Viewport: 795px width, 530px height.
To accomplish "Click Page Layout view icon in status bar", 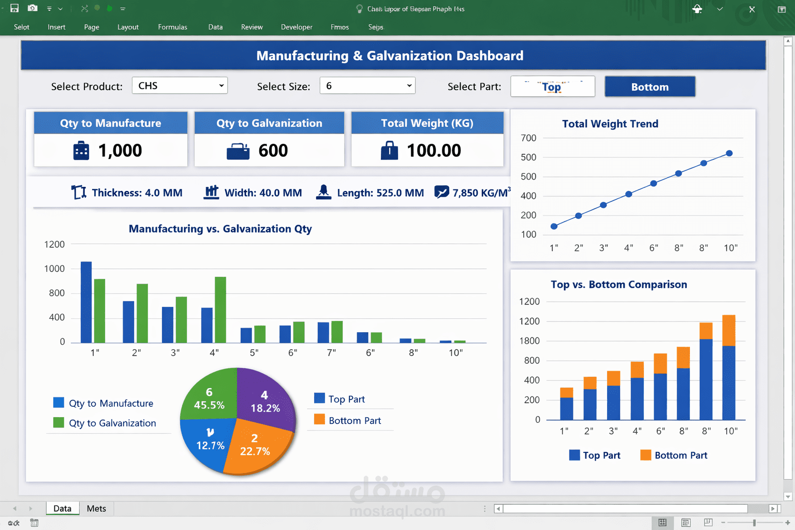I will click(x=685, y=523).
